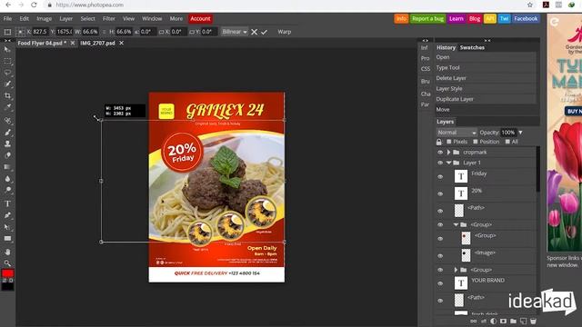
Task: Open the Facebook link
Action: click(526, 18)
